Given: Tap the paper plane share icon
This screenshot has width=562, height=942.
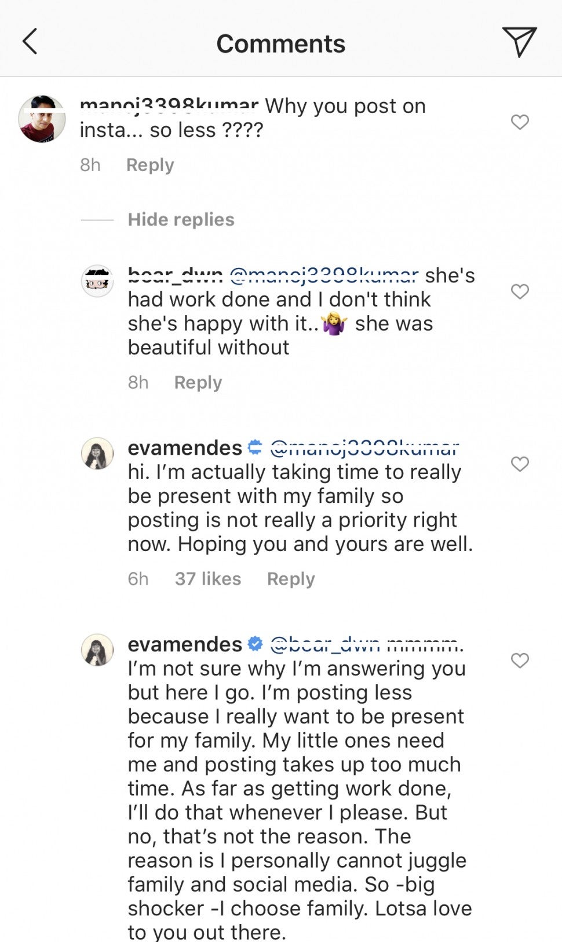Looking at the screenshot, I should pyautogui.click(x=519, y=42).
